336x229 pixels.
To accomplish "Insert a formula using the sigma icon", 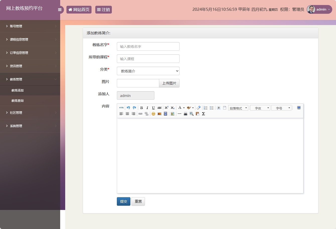I will (203, 114).
